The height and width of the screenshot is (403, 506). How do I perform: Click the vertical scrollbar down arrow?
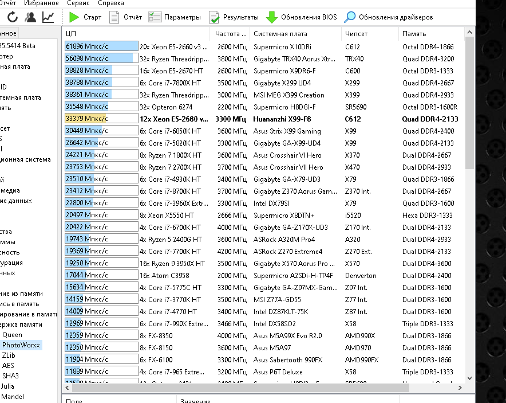tap(469, 378)
